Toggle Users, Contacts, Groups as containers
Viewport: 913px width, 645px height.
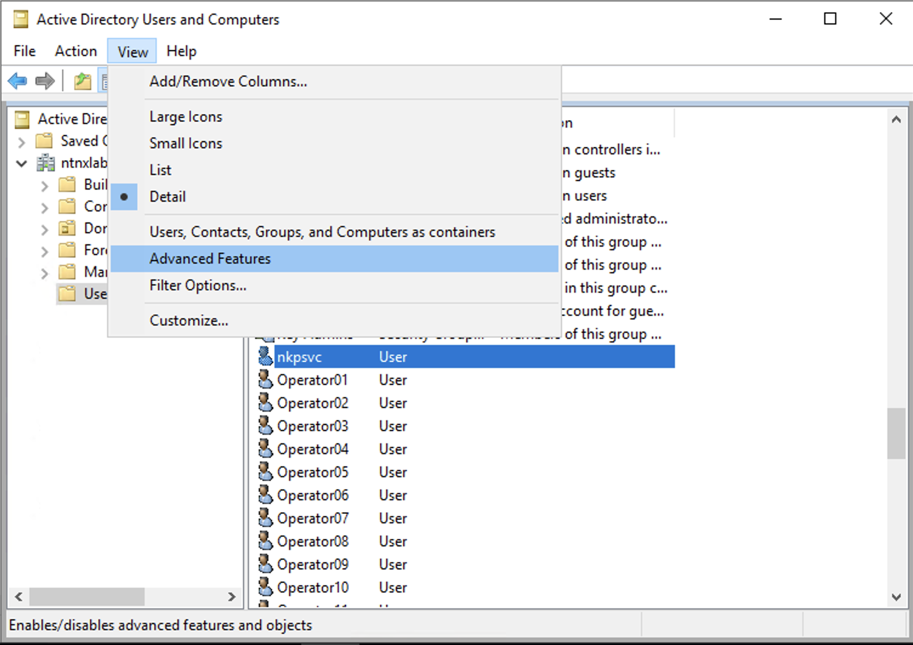pyautogui.click(x=322, y=232)
